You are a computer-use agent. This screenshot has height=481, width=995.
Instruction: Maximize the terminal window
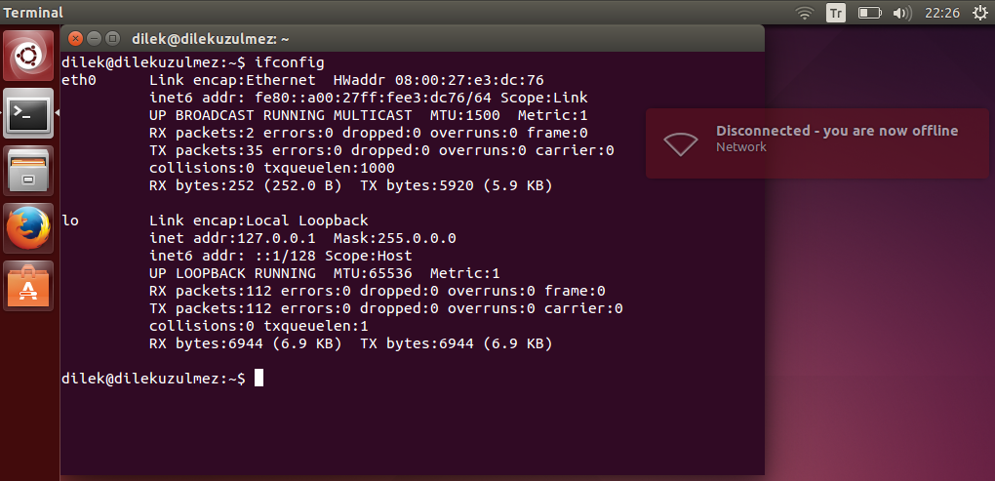[x=112, y=38]
